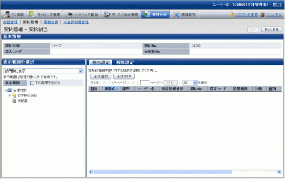Click the CL002 contract number value

[196, 46]
